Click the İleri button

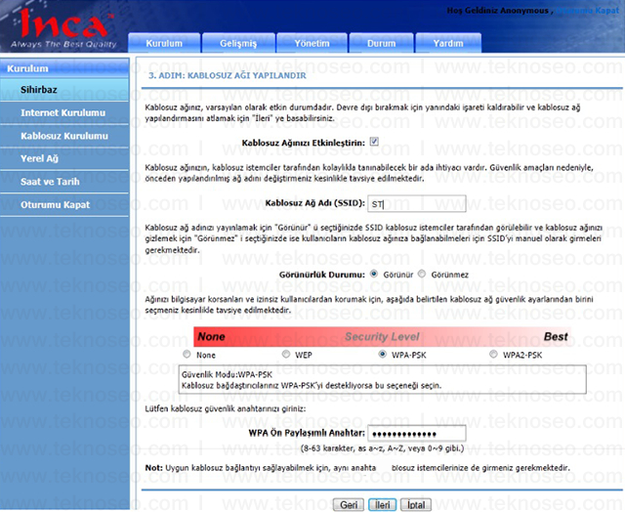pos(382,505)
